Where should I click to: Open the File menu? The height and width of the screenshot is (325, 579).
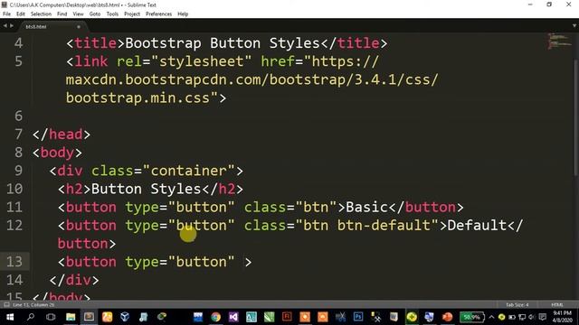[x=6, y=14]
